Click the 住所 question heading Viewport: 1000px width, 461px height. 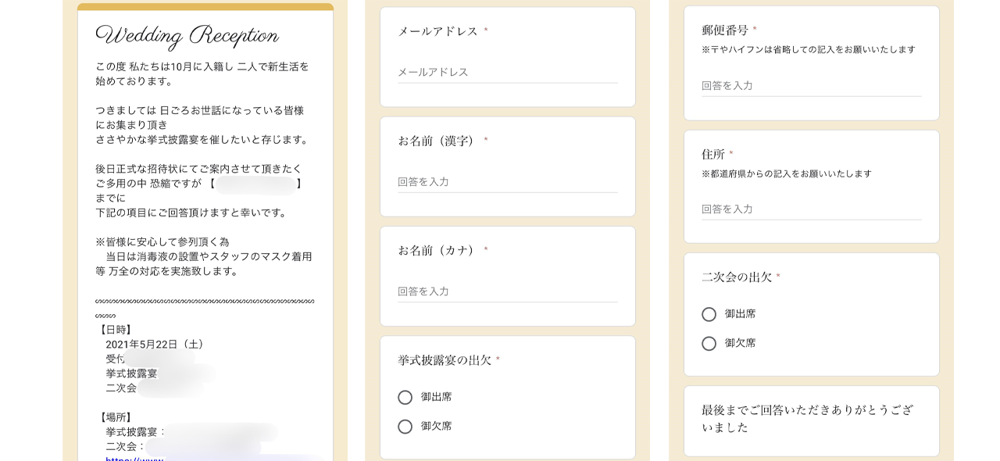[713, 154]
